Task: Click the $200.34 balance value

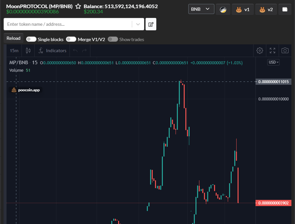Action: point(93,12)
